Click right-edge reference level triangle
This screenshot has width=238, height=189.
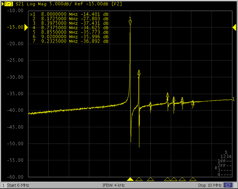(235, 27)
